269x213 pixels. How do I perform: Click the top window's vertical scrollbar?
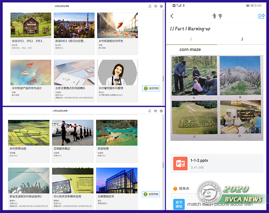point(163,79)
